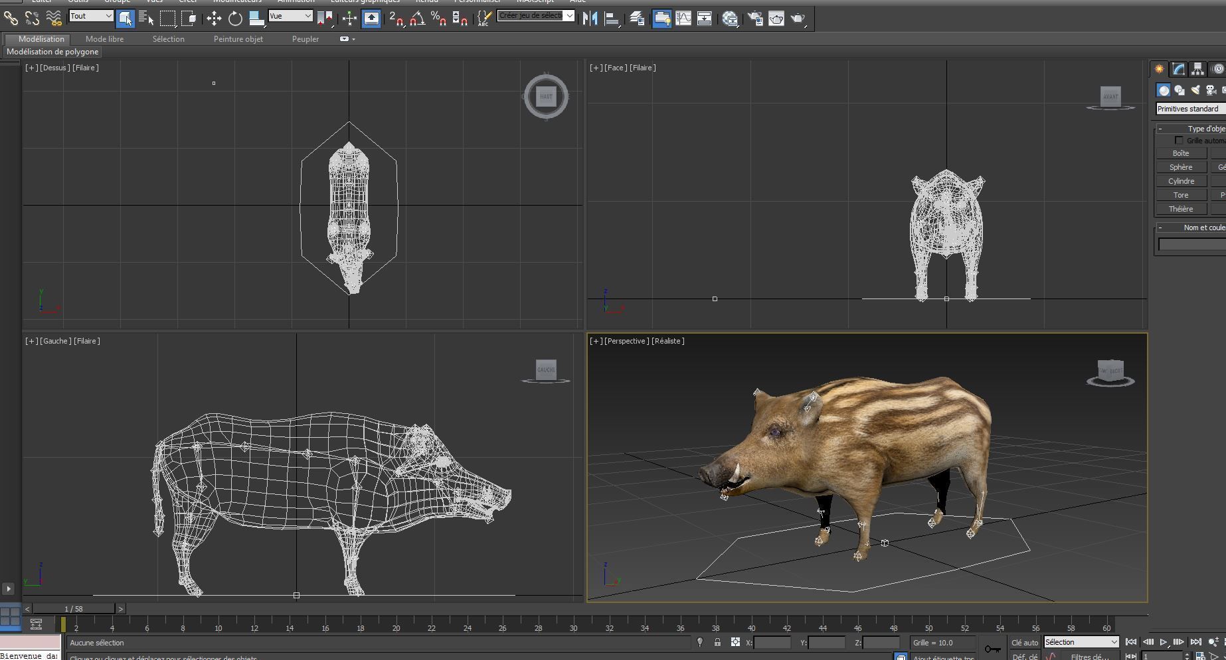
Task: Open the Create command panel tab
Action: click(1159, 69)
